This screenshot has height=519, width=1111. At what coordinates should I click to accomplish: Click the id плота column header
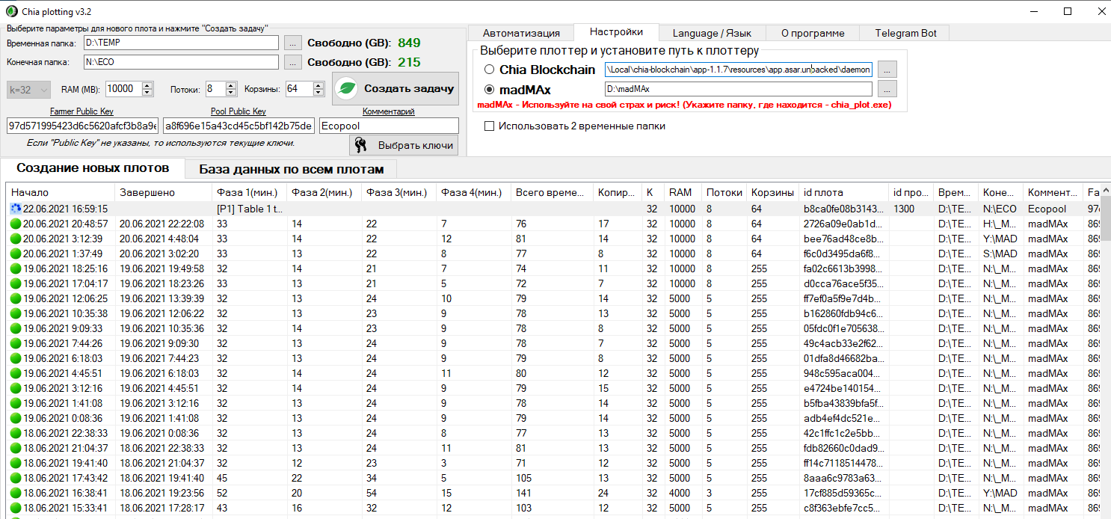[844, 192]
